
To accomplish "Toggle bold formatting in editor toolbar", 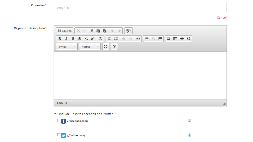I will pos(60,39).
